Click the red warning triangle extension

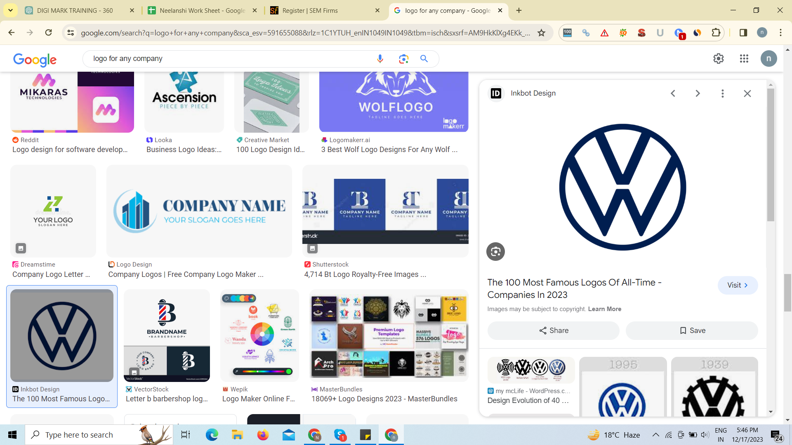point(604,33)
